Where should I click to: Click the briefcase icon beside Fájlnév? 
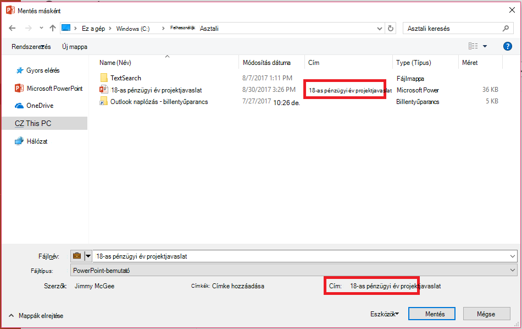click(x=77, y=256)
